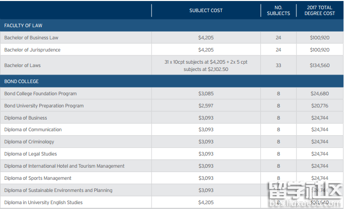This screenshot has height=209, width=344.
Task: Click the Bachelor of Business Law row label
Action: point(31,38)
